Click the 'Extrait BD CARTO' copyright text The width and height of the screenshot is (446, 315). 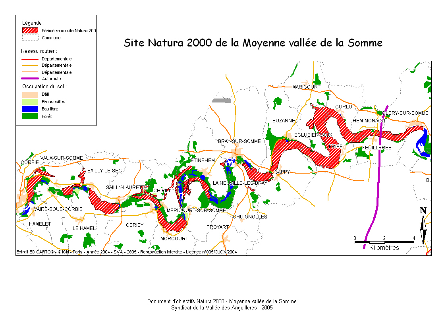tap(126, 252)
